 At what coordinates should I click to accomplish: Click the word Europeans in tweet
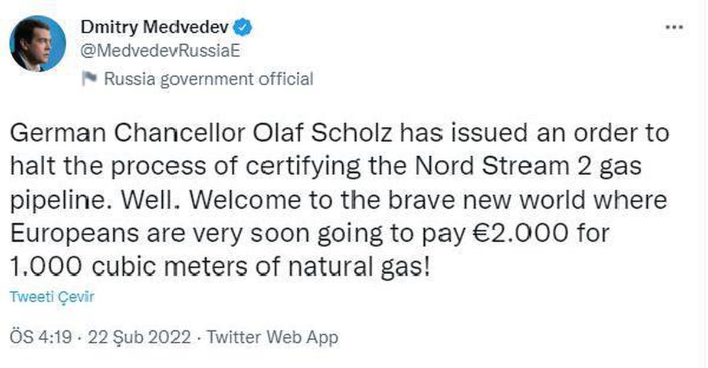click(x=67, y=235)
